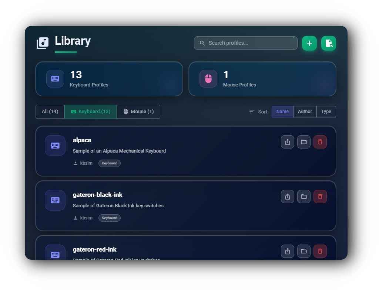
Task: Click the keyboard icon on the alpaca card
Action: [55, 146]
